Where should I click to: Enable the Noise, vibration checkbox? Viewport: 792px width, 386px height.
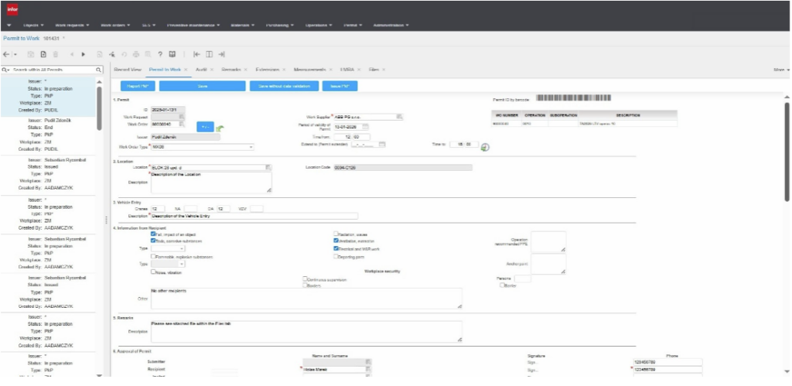[154, 272]
